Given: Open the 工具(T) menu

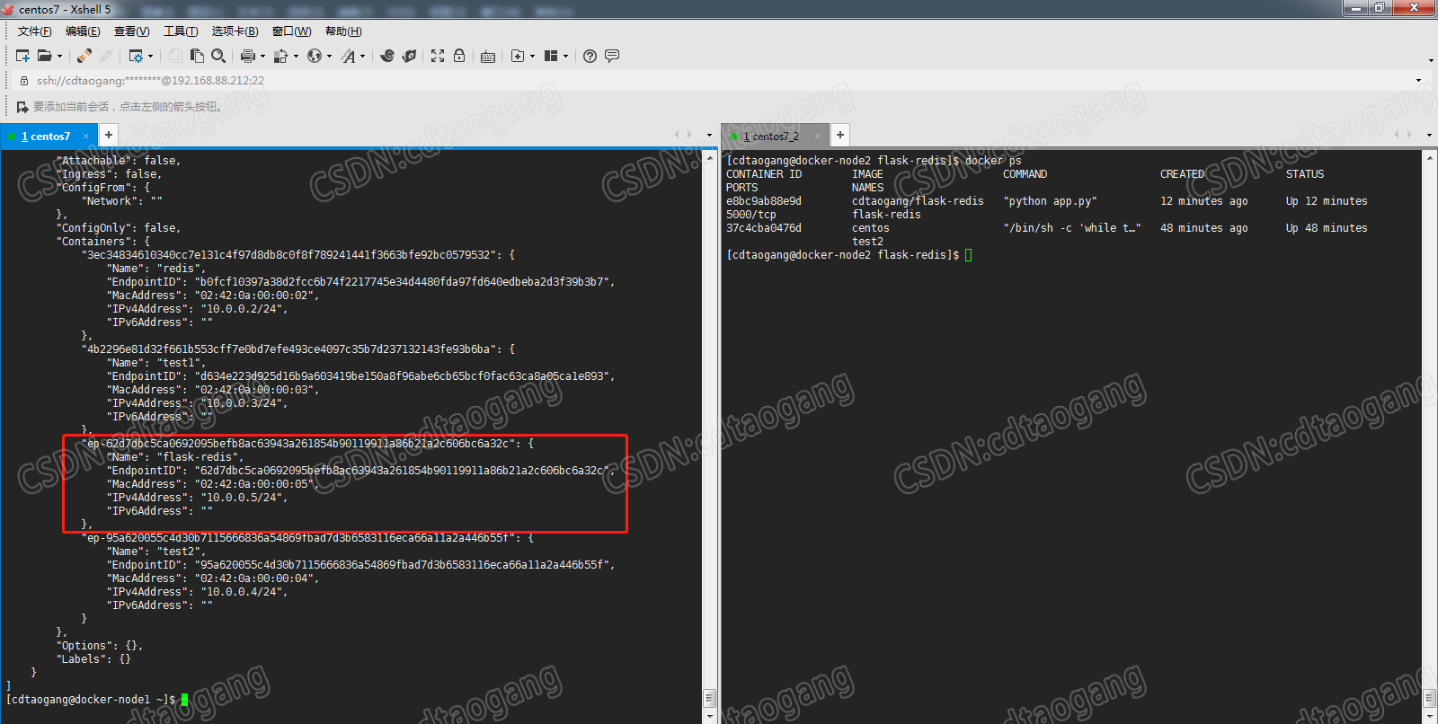Looking at the screenshot, I should pyautogui.click(x=181, y=31).
